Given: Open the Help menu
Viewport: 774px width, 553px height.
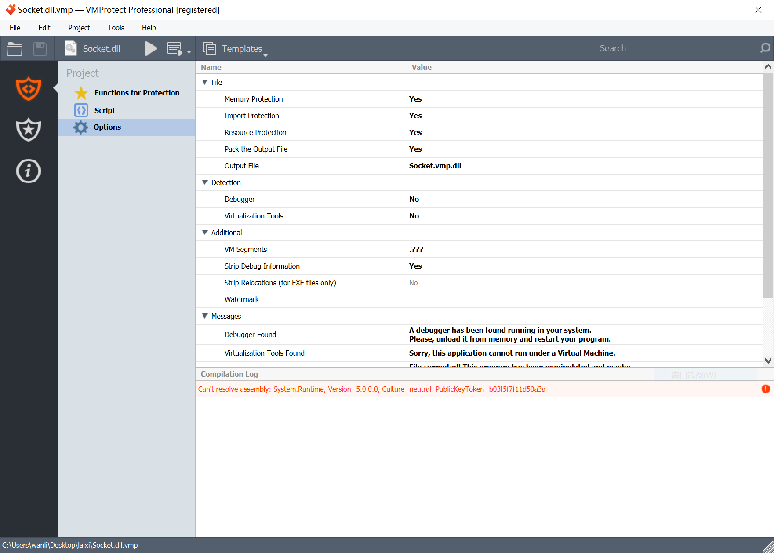Looking at the screenshot, I should click(x=149, y=28).
